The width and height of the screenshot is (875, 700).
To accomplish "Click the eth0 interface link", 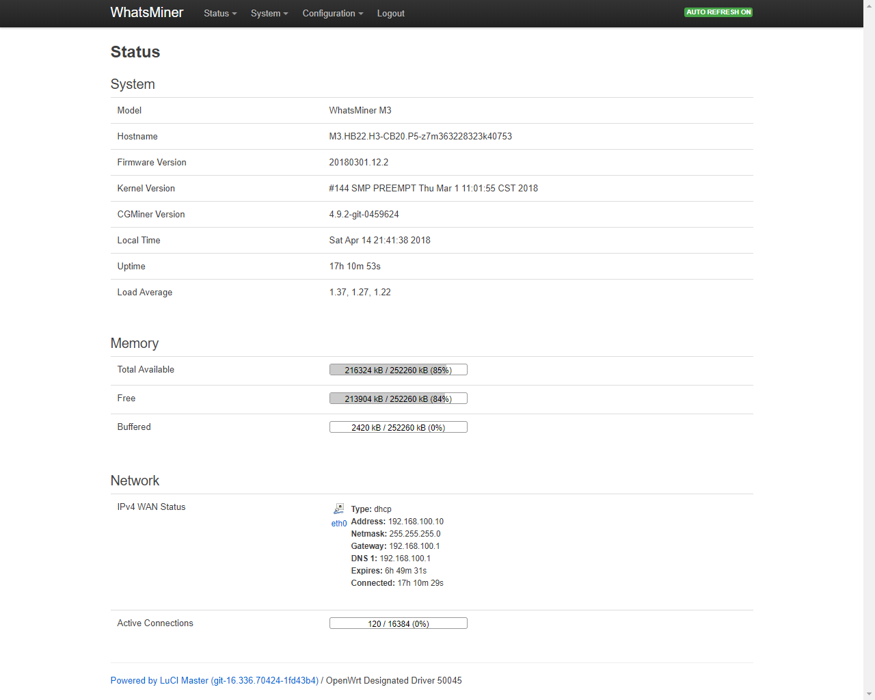I will tap(339, 524).
